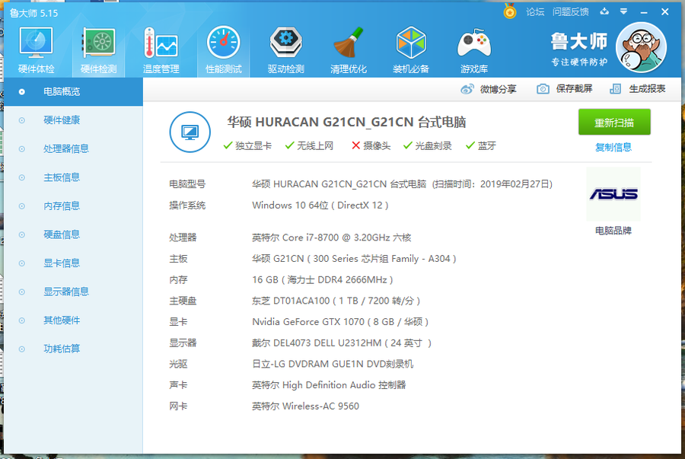685x459 pixels.
Task: Click the 英特尔 Wireless-AC 9560 network card value
Action: [x=305, y=406]
